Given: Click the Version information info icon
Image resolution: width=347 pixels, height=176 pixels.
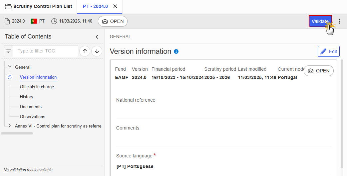Looking at the screenshot, I should [176, 51].
